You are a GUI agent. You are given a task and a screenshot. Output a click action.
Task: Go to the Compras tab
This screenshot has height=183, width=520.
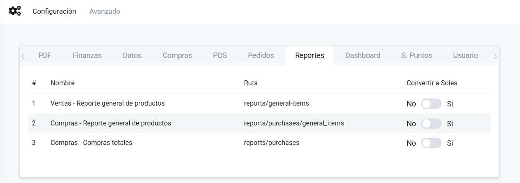[x=177, y=55]
